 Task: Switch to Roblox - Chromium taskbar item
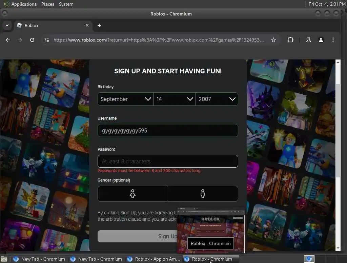pos(211,259)
